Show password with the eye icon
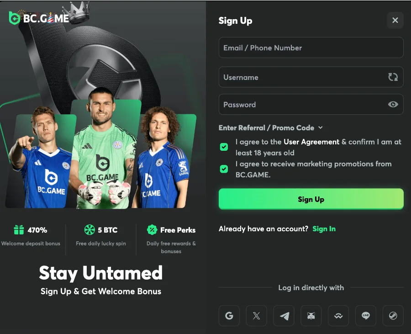Screen dimensions: 411x334 point(393,105)
